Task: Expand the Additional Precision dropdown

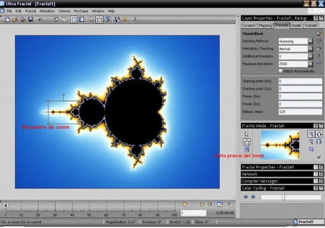Action: [x=310, y=56]
